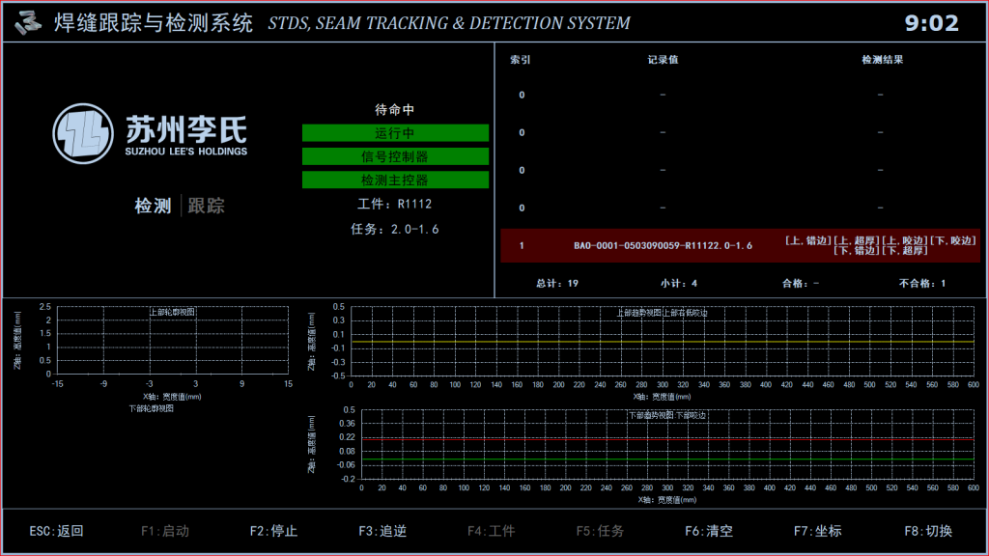
Task: Click the 检测结果 column header
Action: [882, 60]
